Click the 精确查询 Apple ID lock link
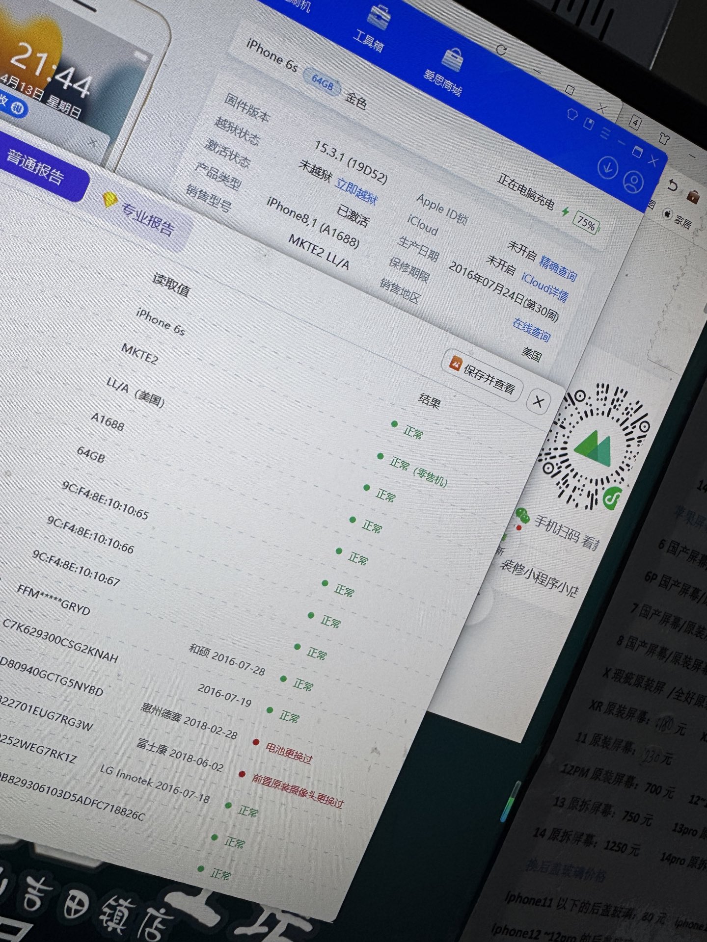The width and height of the screenshot is (707, 942). click(x=558, y=268)
